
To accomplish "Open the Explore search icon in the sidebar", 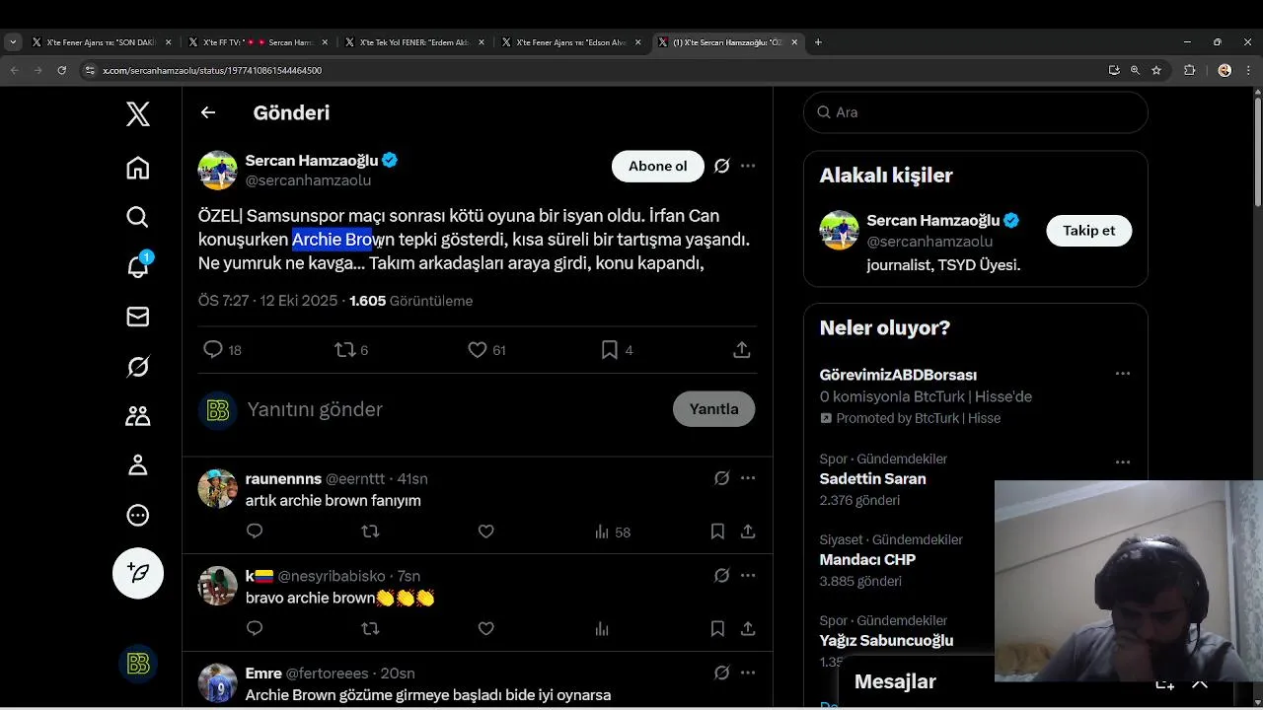I will (138, 217).
